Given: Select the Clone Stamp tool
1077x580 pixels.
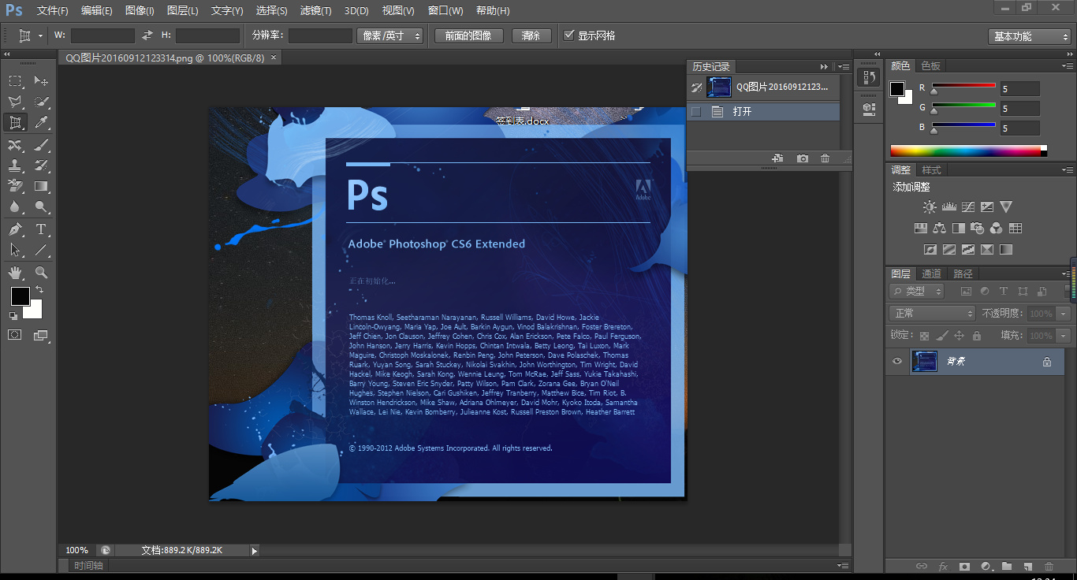Looking at the screenshot, I should click(15, 165).
